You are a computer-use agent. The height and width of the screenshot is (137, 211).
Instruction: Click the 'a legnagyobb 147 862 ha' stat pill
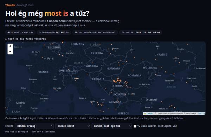(x=54, y=32)
